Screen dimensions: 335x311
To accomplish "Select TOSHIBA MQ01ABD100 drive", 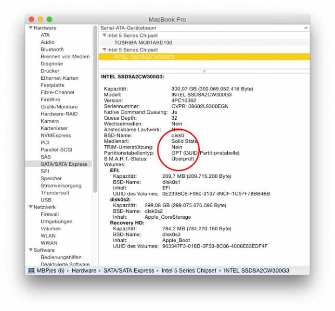I will 143,43.
